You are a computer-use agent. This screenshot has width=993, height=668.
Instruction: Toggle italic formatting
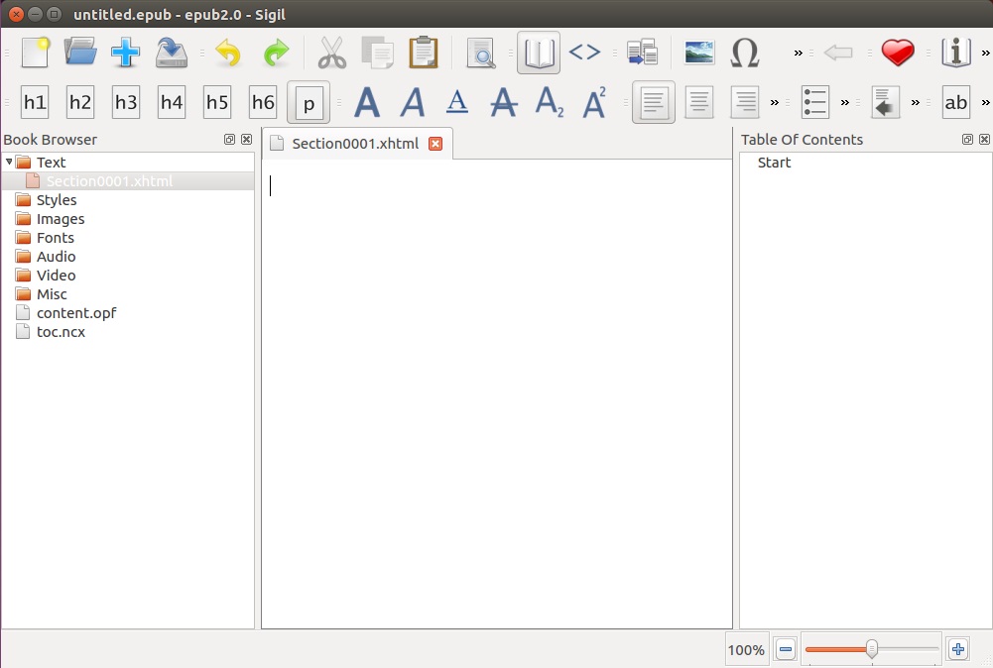pos(413,102)
